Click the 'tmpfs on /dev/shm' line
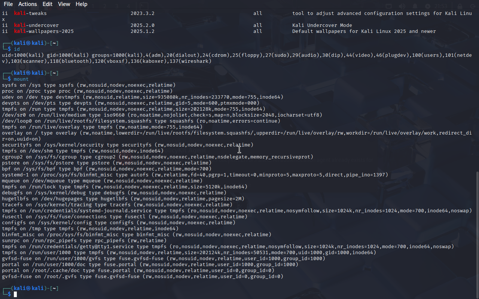 83,151
